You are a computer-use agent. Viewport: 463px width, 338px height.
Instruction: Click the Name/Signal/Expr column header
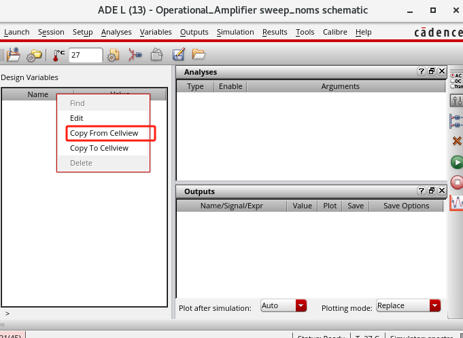pyautogui.click(x=231, y=206)
